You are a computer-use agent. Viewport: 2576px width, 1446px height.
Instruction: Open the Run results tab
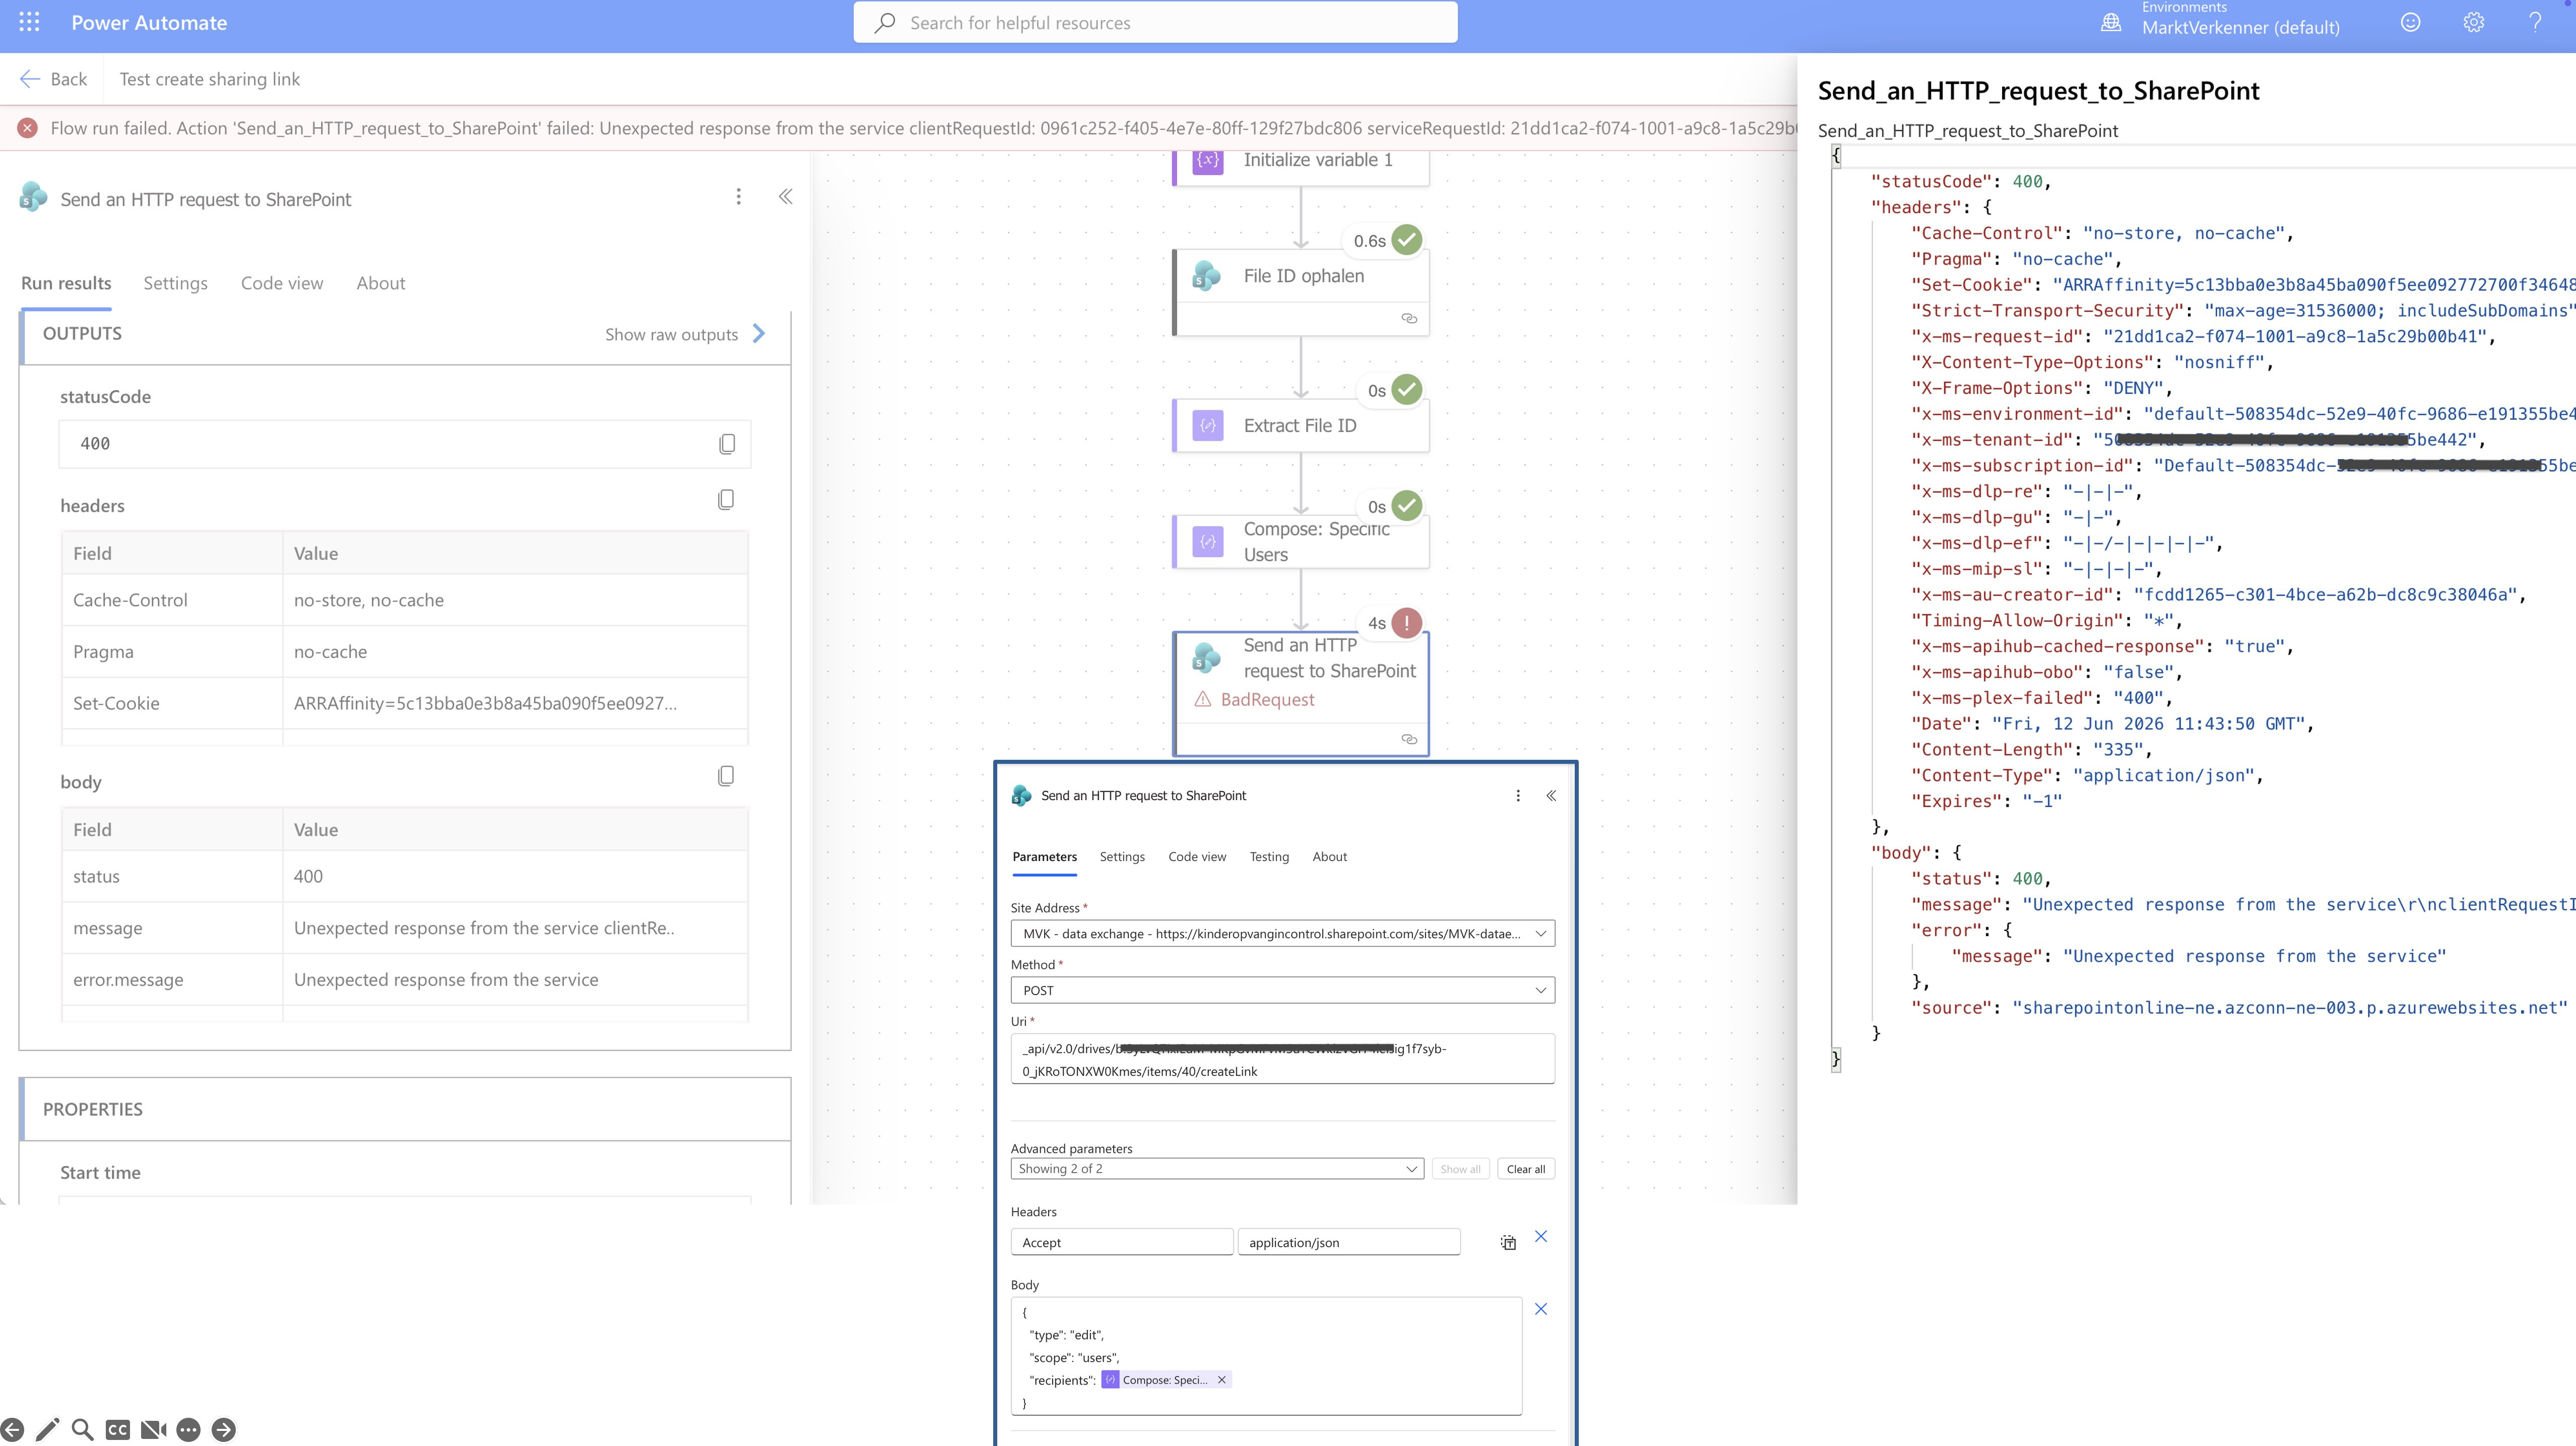[66, 283]
